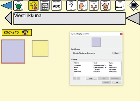Screen dimensions: 140x101
Task: Click the lilac button preview in the dialog
Action: coord(96,42)
